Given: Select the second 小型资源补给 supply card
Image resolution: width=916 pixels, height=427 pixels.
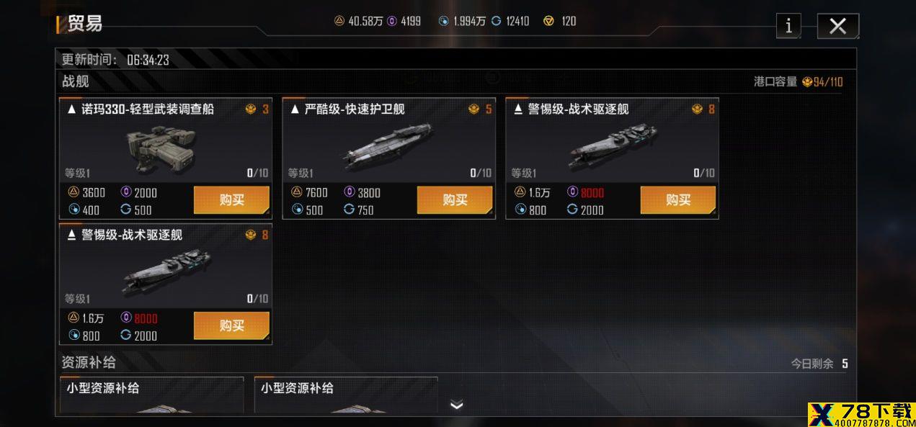Looking at the screenshot, I should click(346, 395).
